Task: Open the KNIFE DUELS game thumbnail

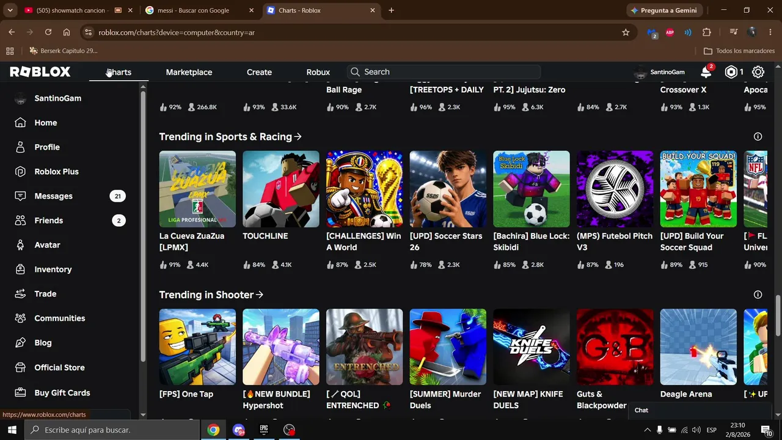Action: [532, 347]
